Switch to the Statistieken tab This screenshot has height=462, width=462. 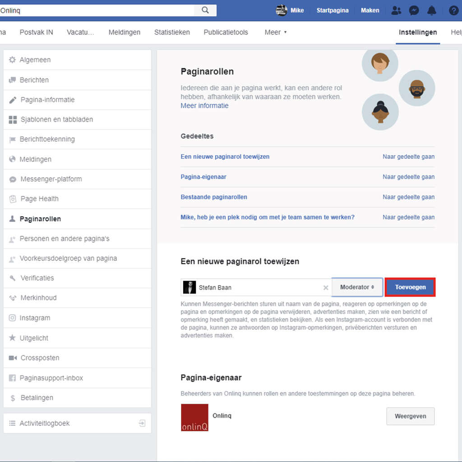(172, 32)
